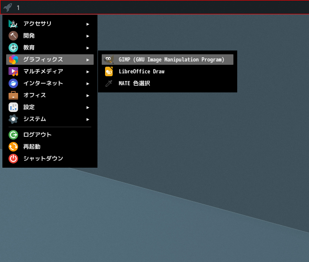
Task: Open the マルチメディア menu entry
Action: click(x=50, y=71)
